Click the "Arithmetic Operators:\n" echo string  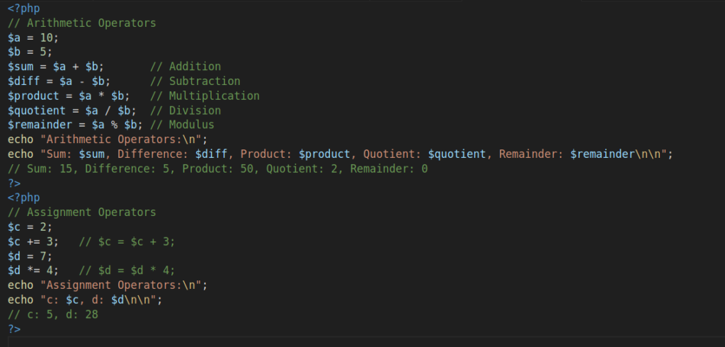pyautogui.click(x=120, y=140)
